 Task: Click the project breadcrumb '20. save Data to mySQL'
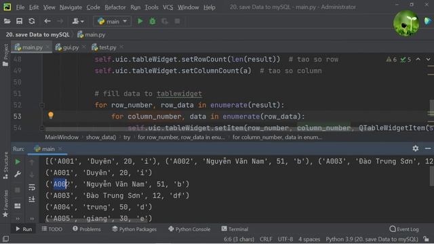tap(38, 35)
